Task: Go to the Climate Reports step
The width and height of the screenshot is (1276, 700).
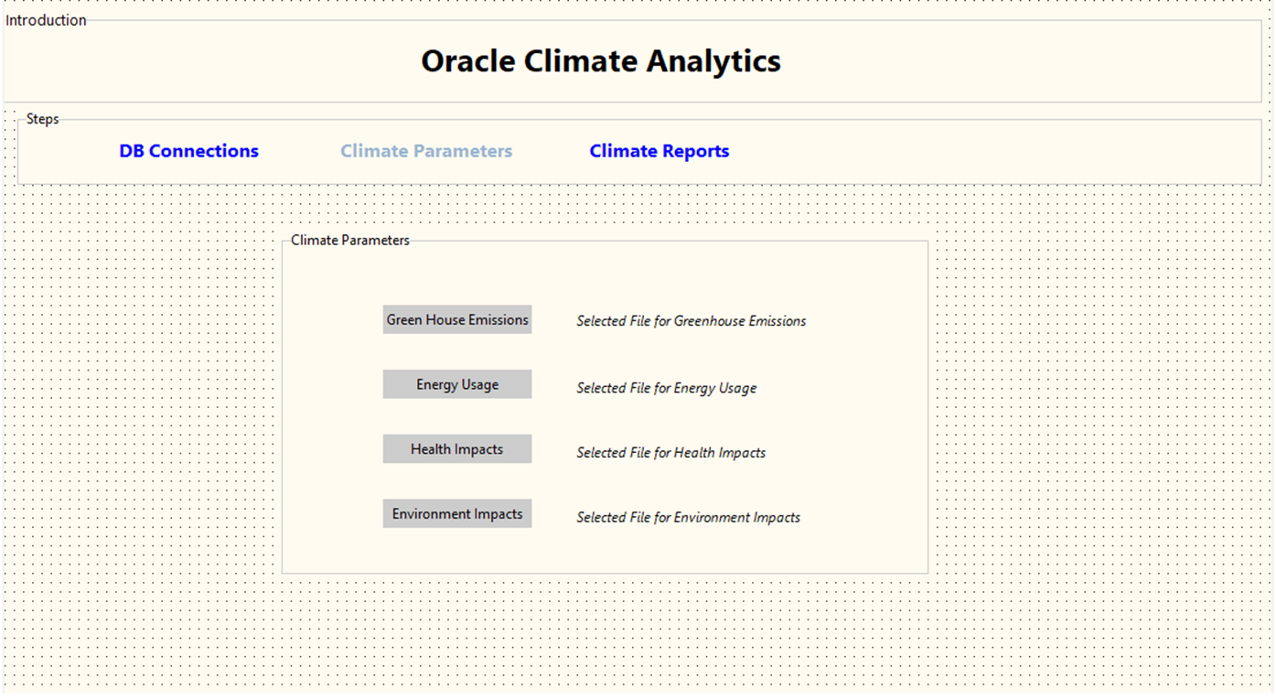Action: click(659, 151)
